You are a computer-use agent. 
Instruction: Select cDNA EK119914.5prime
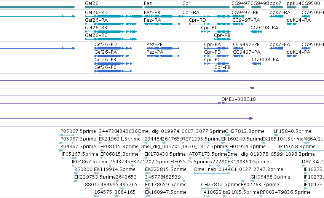pos(115,169)
